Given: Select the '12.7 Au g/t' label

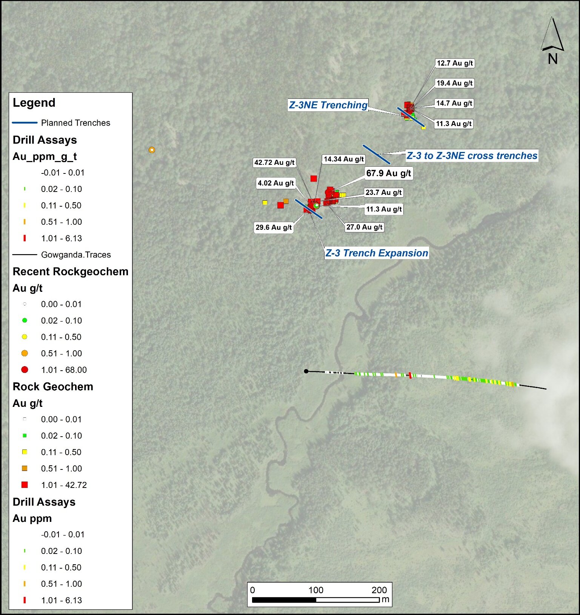Looking at the screenshot, I should 455,63.
